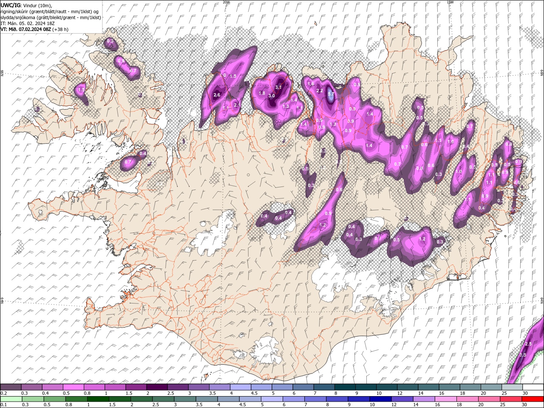Select rain legend swatch between 0.3 and 0.5
Screen dimensions: 544x408
pyautogui.click(x=33, y=399)
